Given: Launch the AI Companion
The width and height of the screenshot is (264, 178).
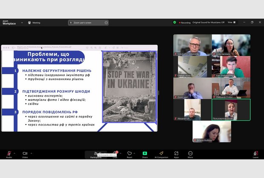Looking at the screenshot, I should pos(161,153).
